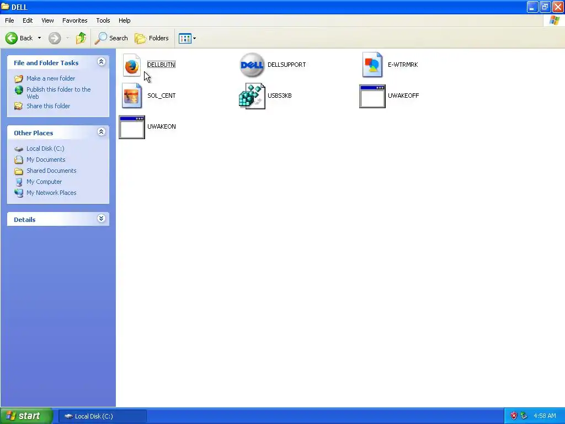Click the Forward arrow icon
The image size is (565, 424).
[x=55, y=38]
